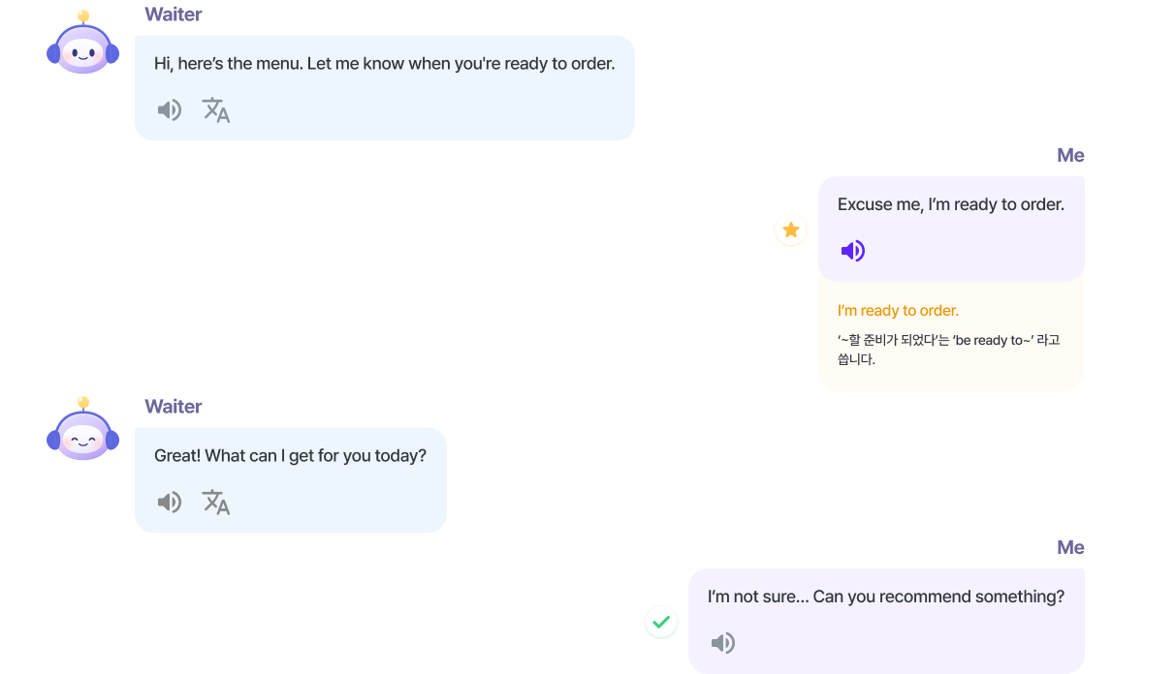Play purple speaker for "Excuse me" message
This screenshot has height=674, width=1176.
pyautogui.click(x=852, y=252)
